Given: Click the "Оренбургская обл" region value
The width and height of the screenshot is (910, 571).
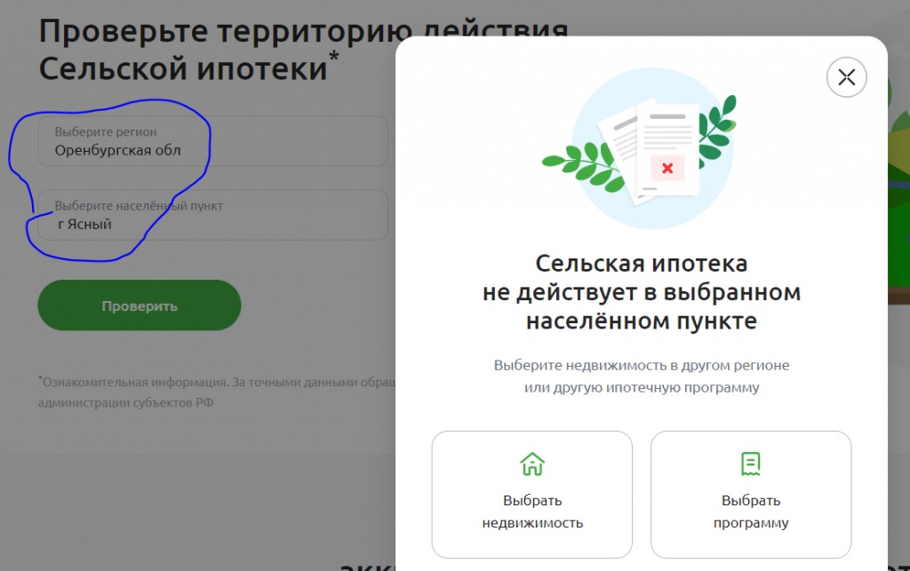Looking at the screenshot, I should (118, 151).
